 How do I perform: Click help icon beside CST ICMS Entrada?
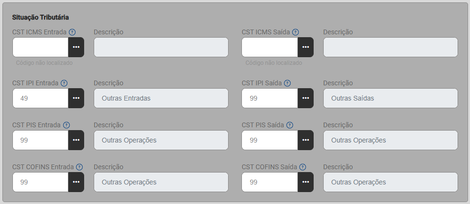click(72, 32)
